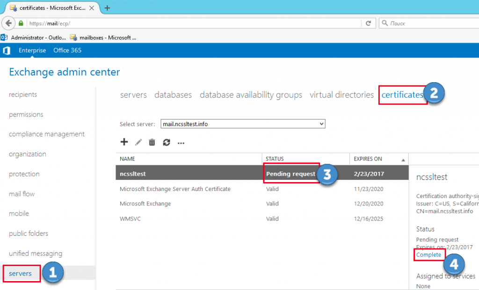This screenshot has height=290, width=479.
Task: Select the ncssltest certificate row
Action: click(262, 174)
